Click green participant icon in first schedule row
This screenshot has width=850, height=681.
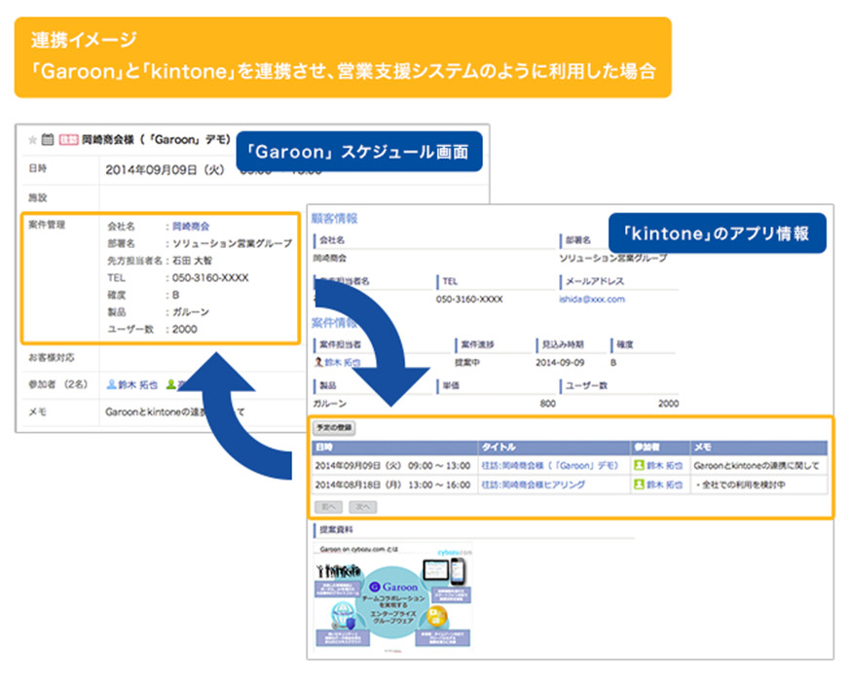coord(639,465)
